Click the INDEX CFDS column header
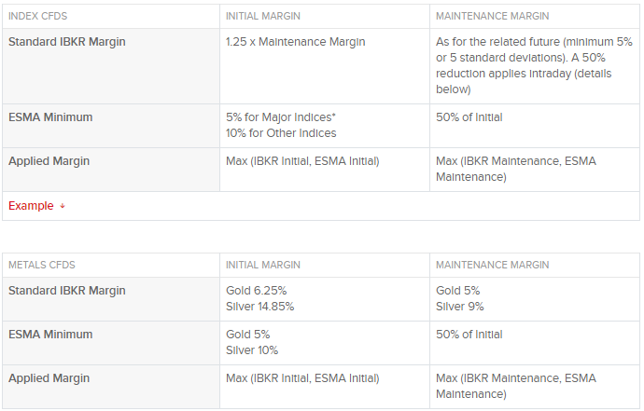Screen dimensions: 644x411 [37, 16]
